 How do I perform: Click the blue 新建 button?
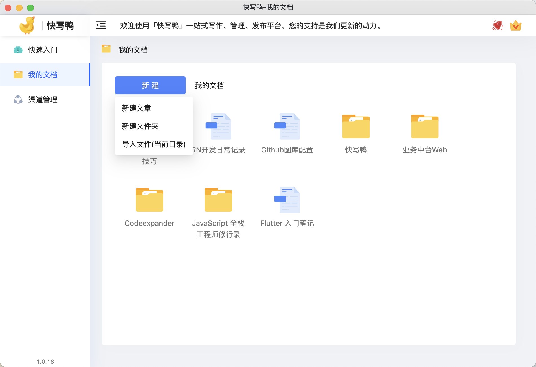(x=150, y=85)
